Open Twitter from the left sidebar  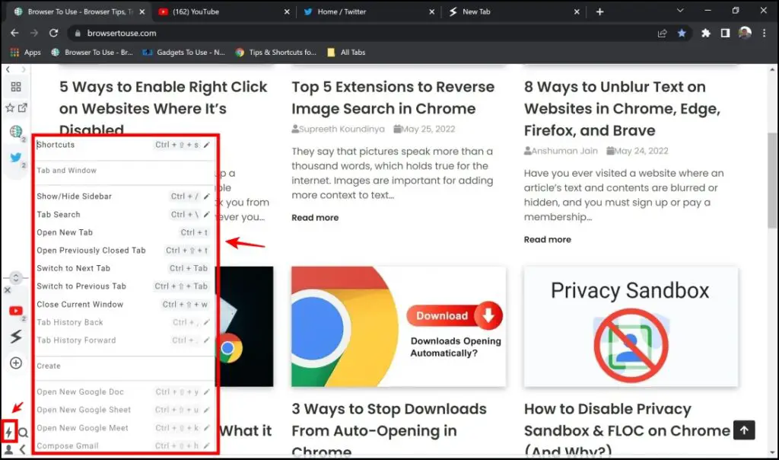click(x=17, y=156)
